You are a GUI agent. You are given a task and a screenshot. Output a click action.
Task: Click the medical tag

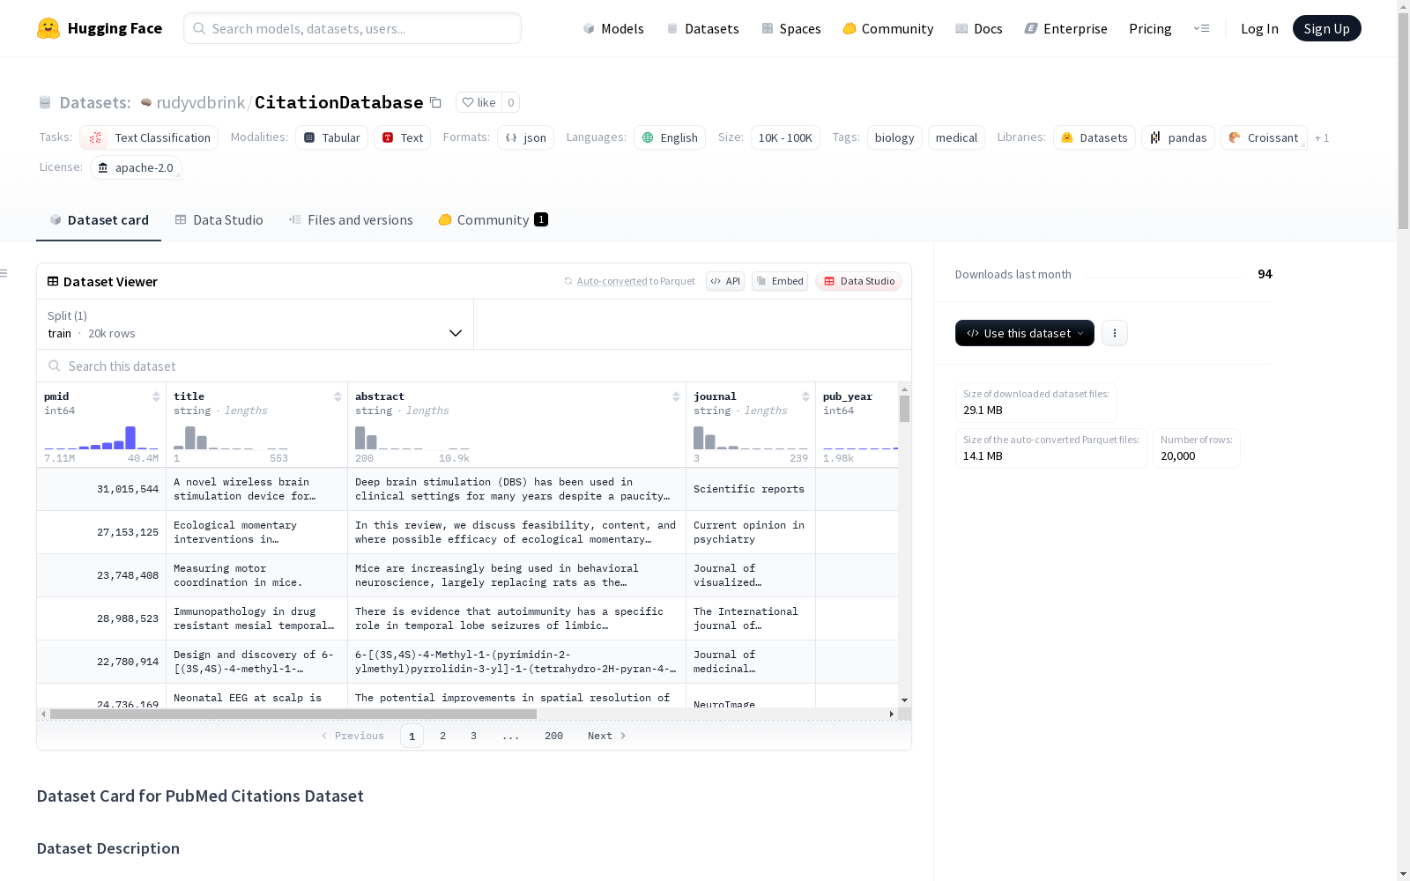956,137
